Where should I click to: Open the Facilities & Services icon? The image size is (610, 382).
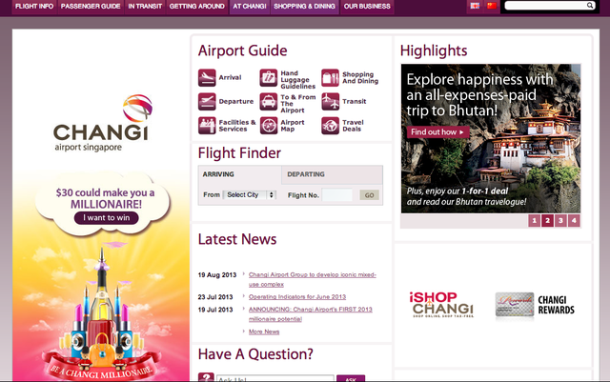point(207,126)
